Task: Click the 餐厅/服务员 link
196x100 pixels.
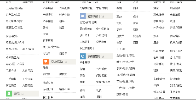Action: [x=103, y=82]
